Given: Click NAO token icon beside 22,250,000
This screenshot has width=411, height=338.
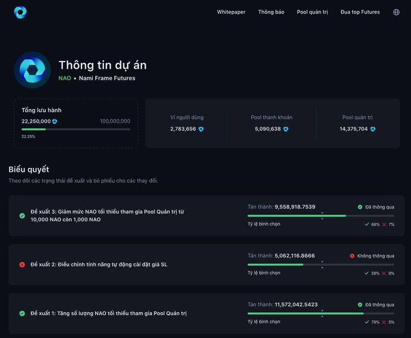Looking at the screenshot, I should [55, 121].
